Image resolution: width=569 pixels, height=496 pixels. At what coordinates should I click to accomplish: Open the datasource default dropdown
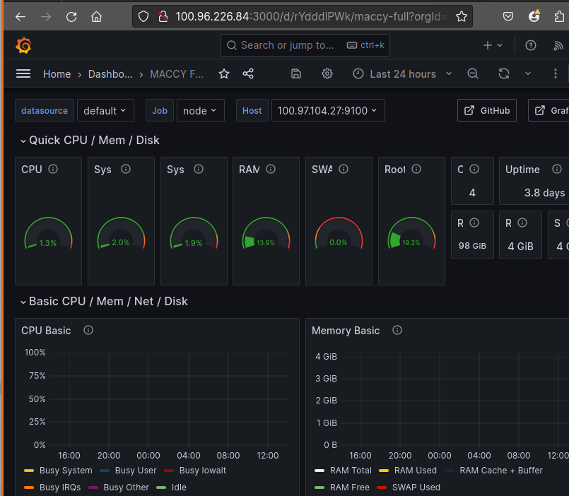105,111
